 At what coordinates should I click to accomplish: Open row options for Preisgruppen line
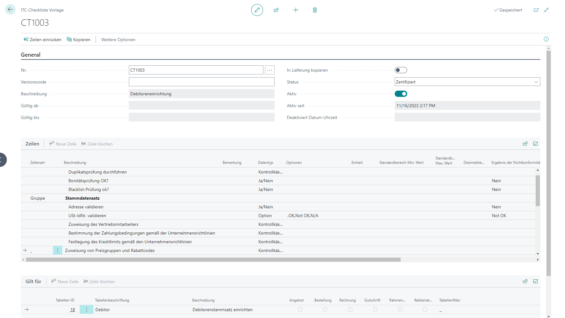(58, 250)
